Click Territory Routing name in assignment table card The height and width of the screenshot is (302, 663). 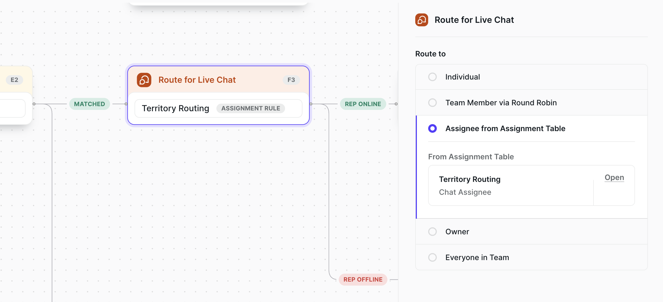point(470,179)
